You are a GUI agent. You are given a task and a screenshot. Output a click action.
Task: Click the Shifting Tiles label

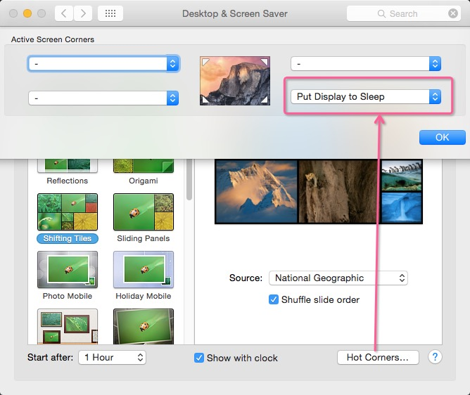pos(68,238)
